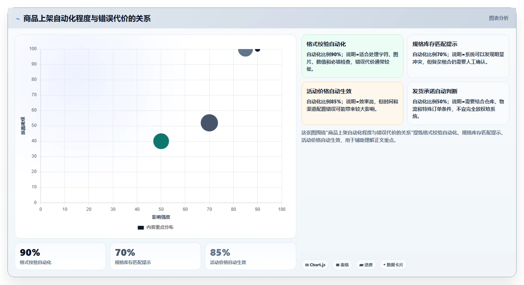
Task: Click the legend color box for 内容重点分布
Action: (141, 227)
